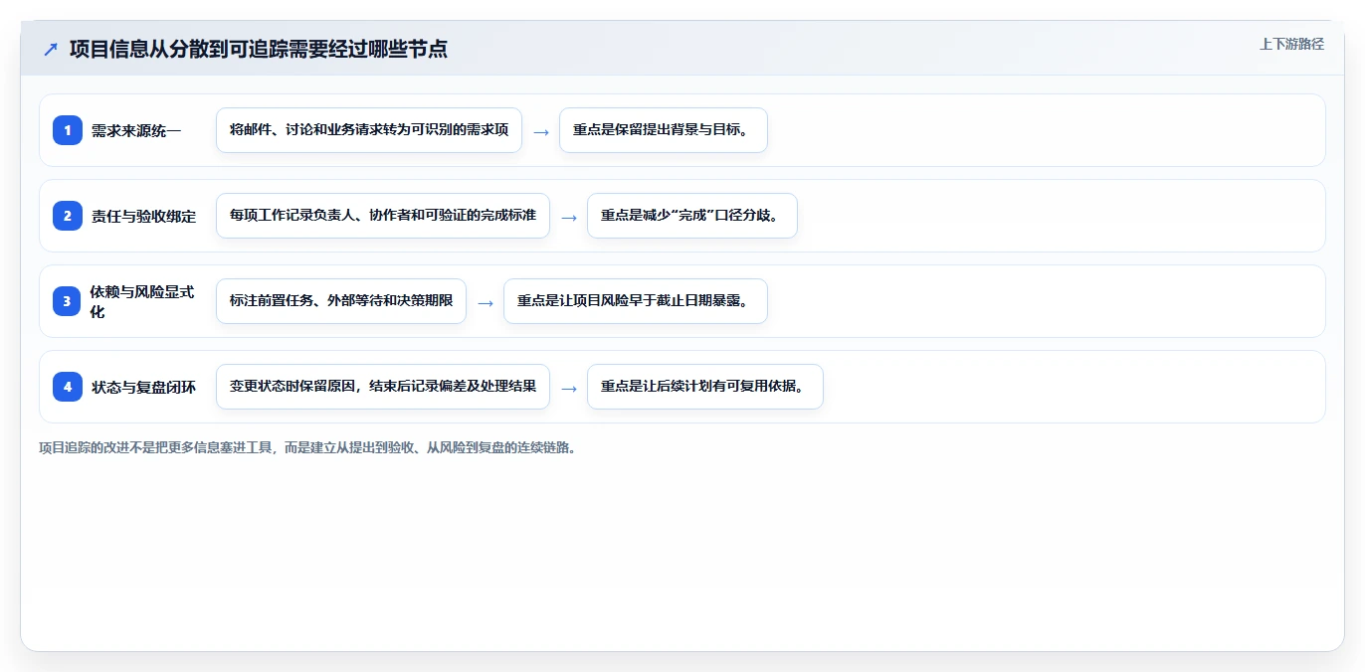Select the 依赖与风险显式化 step label

[142, 301]
